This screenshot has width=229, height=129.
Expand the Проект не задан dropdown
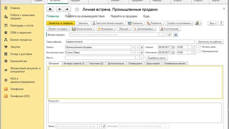[x=58, y=29]
